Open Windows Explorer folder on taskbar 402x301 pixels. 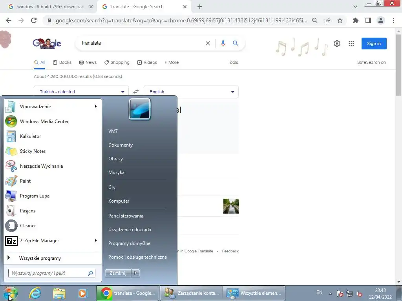(59, 293)
